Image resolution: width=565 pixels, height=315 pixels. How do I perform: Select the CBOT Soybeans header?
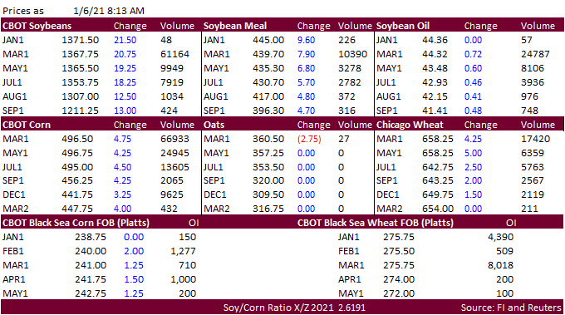(37, 26)
